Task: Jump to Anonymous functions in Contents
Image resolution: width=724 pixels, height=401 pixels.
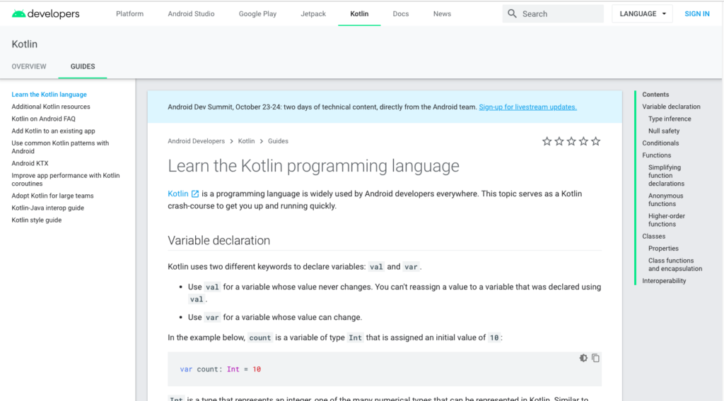Action: [x=665, y=200]
